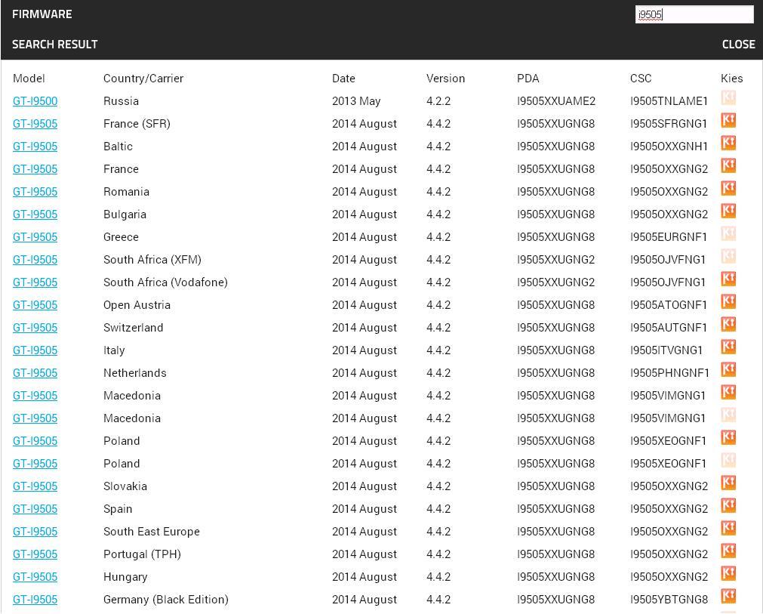
Task: Select the South East Europe country text
Action: tap(152, 531)
